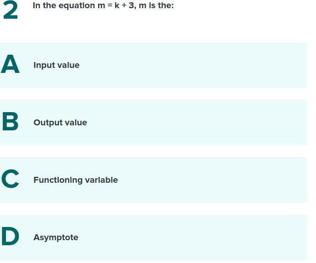The height and width of the screenshot is (263, 316).
Task: Click the large letter C icon
Action: 10,179
